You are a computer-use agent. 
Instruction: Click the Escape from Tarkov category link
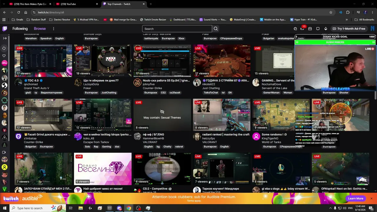pyautogui.click(x=96, y=142)
